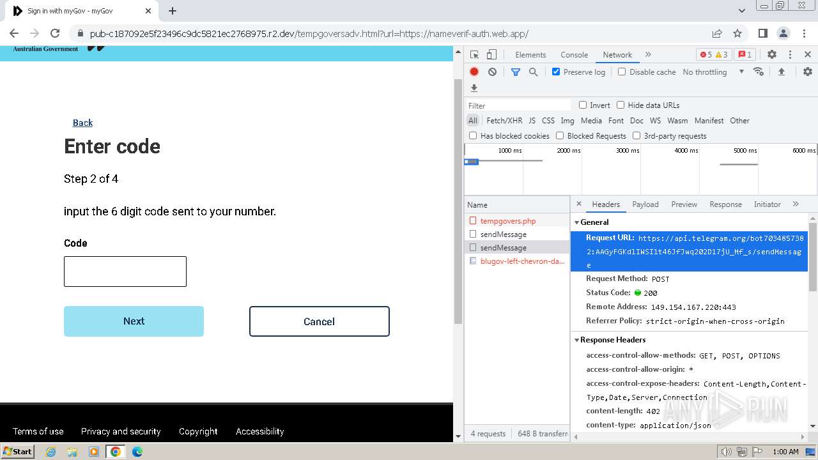The height and width of the screenshot is (460, 818).
Task: Open DevTools customize three-dot menu
Action: pos(790,54)
